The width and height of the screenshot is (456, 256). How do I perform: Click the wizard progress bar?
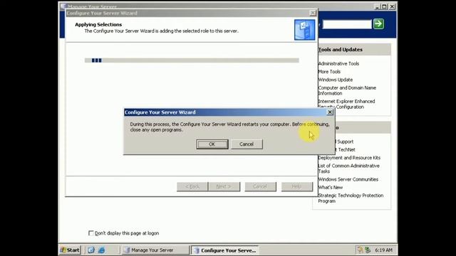(x=192, y=60)
